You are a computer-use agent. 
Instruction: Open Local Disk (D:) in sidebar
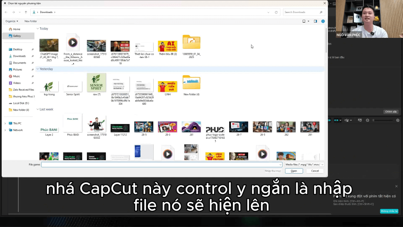point(18,103)
